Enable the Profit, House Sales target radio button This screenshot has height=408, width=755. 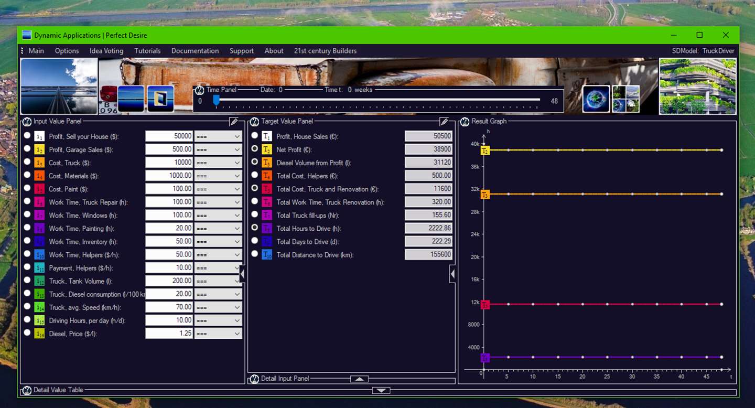click(x=255, y=135)
